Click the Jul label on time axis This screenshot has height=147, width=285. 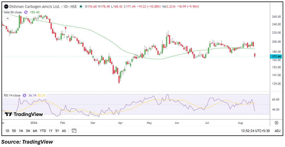coord(207,123)
